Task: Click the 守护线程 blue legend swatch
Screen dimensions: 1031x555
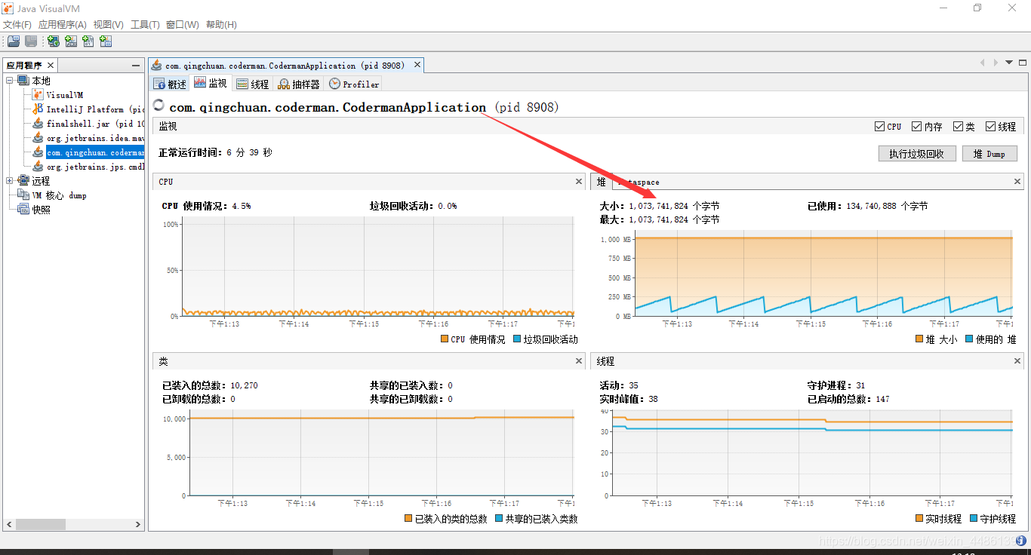Action: click(974, 519)
